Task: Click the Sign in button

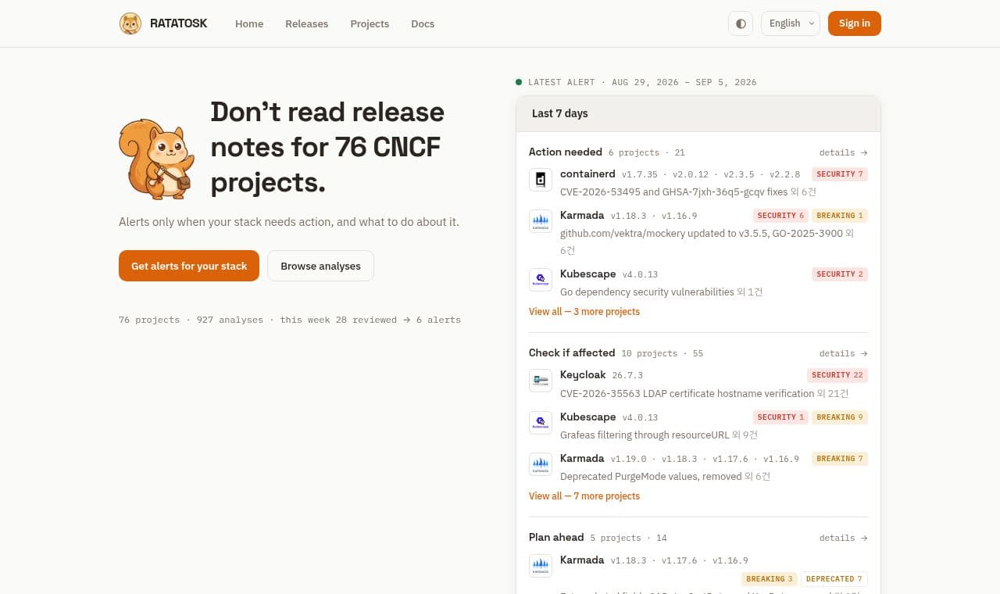Action: (855, 23)
